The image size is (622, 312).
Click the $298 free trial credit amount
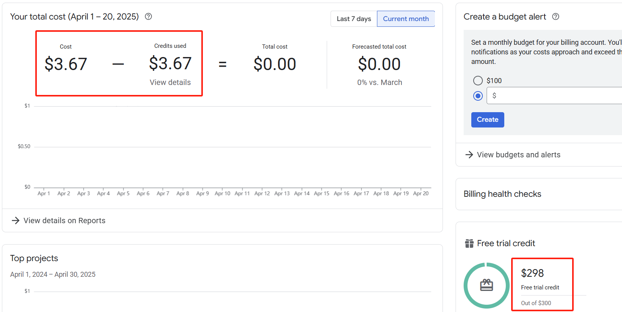532,273
